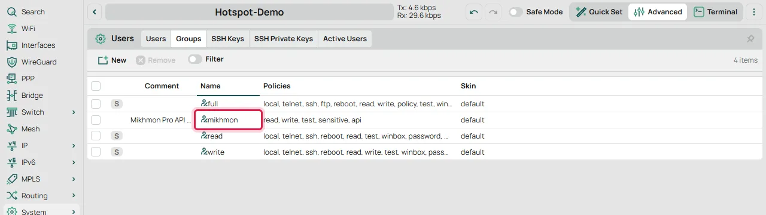Open the Interfaces sidebar icon
The height and width of the screenshot is (215, 766).
[x=11, y=45]
